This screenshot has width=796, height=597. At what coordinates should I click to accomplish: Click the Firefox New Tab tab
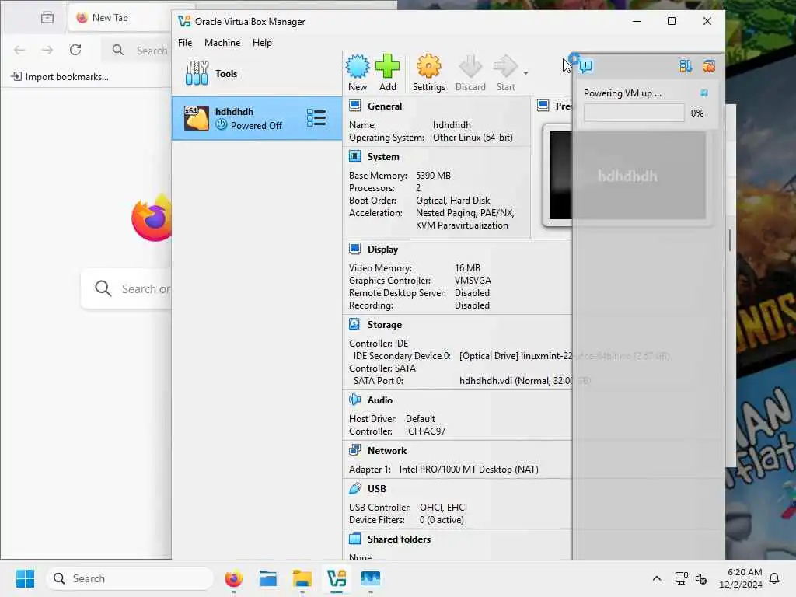pyautogui.click(x=119, y=18)
